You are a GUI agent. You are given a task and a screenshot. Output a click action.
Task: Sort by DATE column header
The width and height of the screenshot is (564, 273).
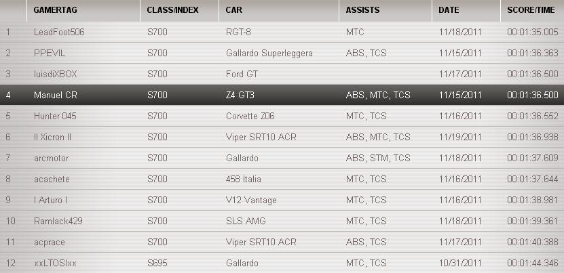[449, 11]
